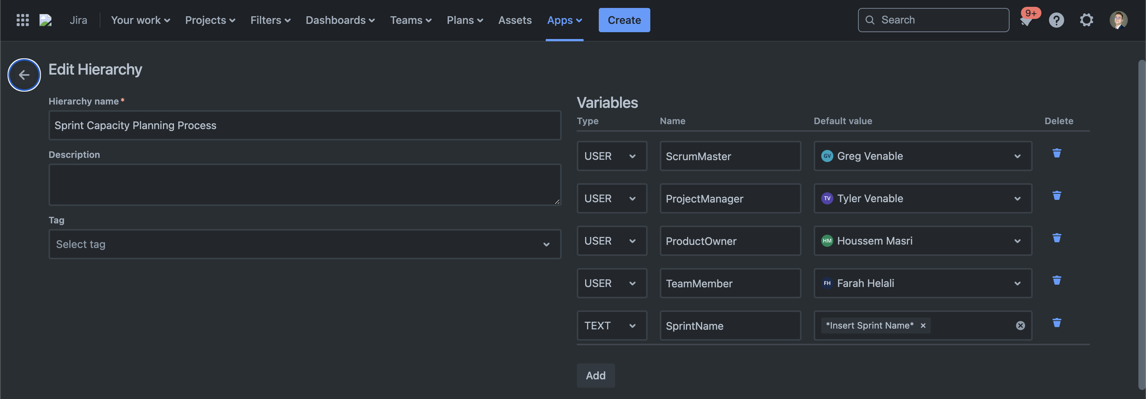
Task: Remove the *Insert Sprint Name* chip
Action: 923,326
